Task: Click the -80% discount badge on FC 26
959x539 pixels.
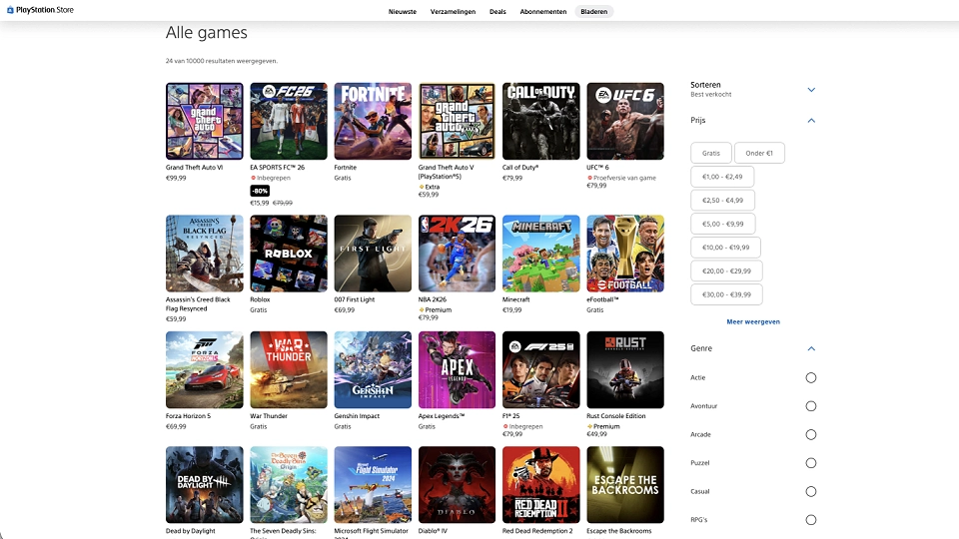Action: pyautogui.click(x=260, y=191)
